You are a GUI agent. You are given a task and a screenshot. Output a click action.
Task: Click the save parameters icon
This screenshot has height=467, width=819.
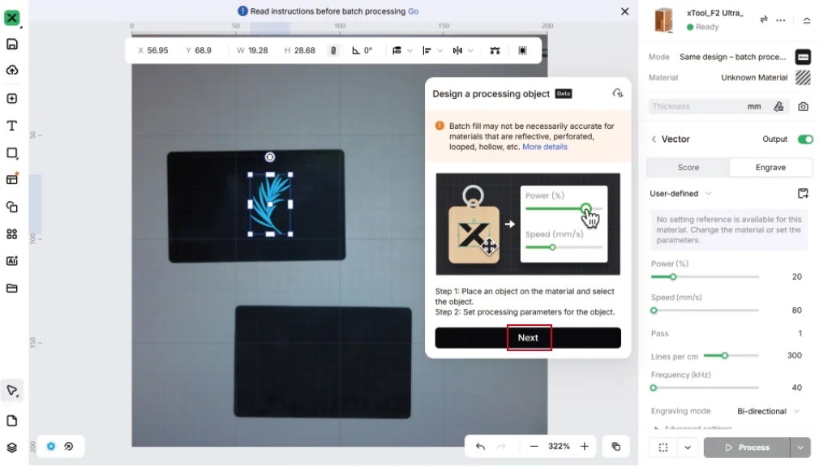803,194
